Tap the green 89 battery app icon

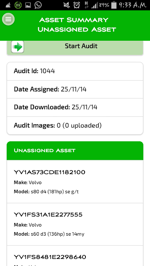coord(18,5)
